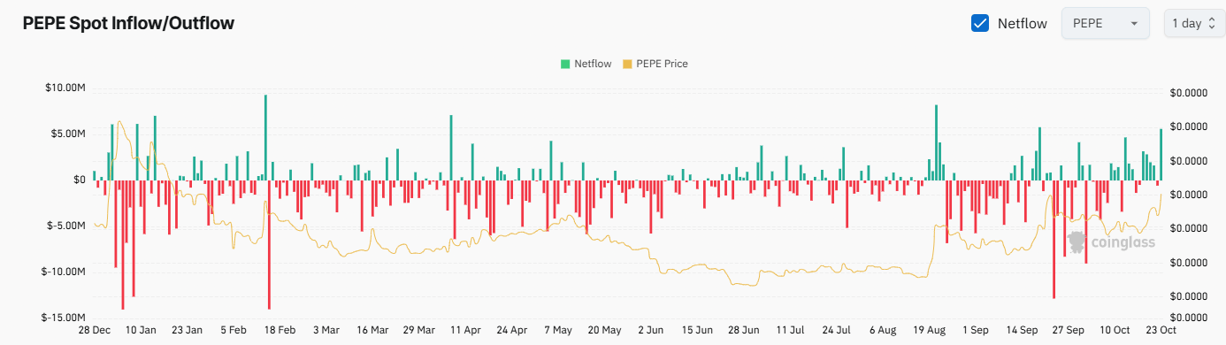Click the 24 Apr date label
This screenshot has width=1226, height=345.
[512, 330]
